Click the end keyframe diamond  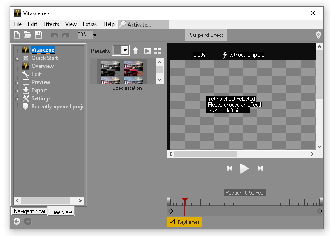320,211
